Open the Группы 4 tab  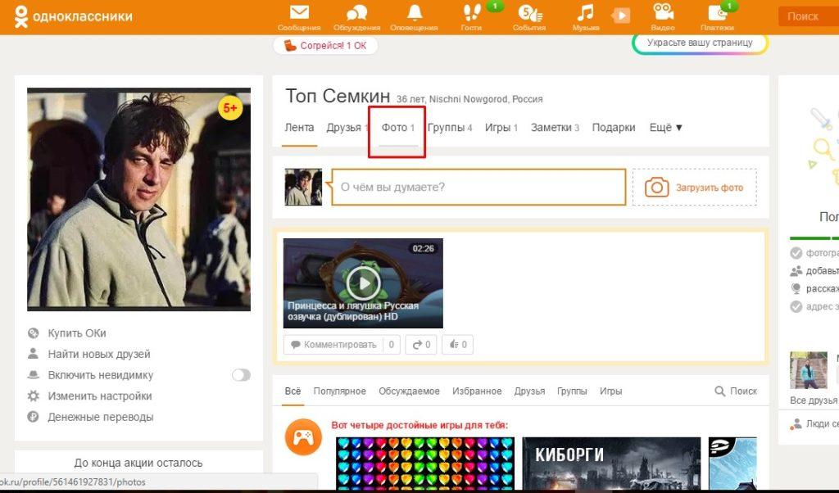450,127
